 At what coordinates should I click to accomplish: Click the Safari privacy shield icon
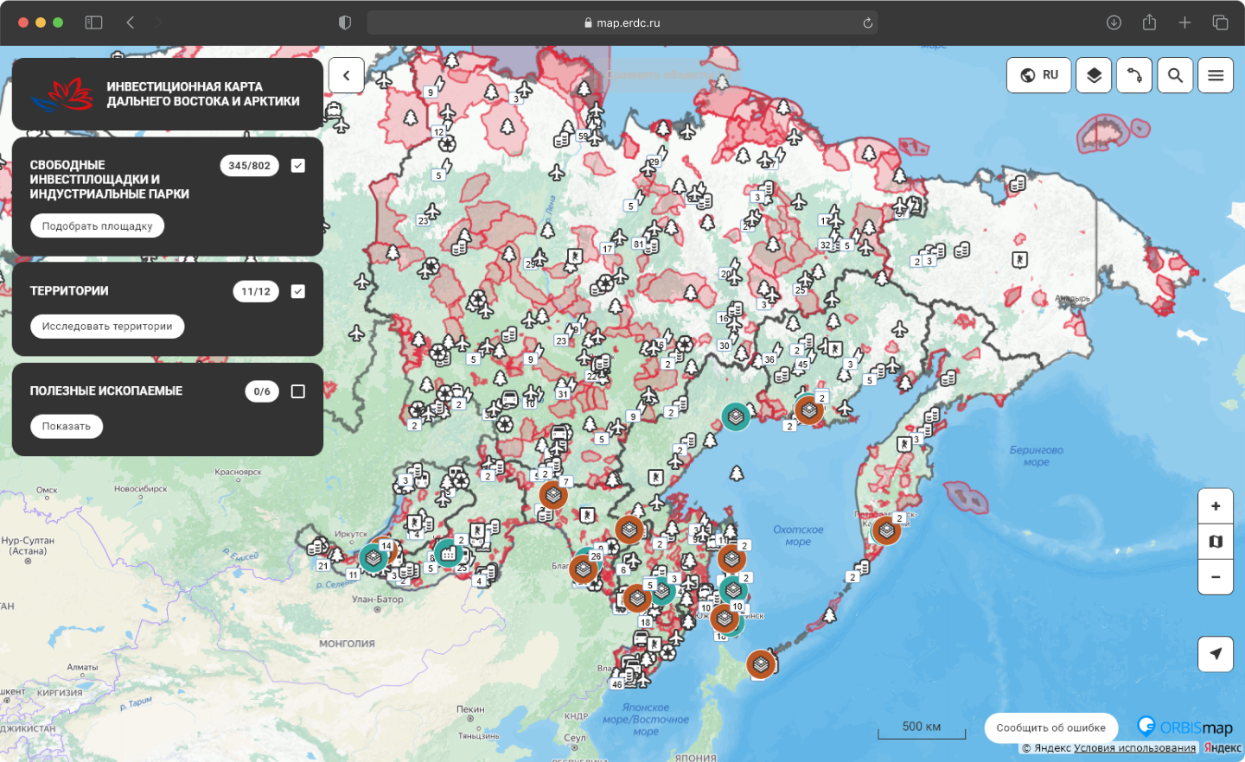pyautogui.click(x=345, y=22)
